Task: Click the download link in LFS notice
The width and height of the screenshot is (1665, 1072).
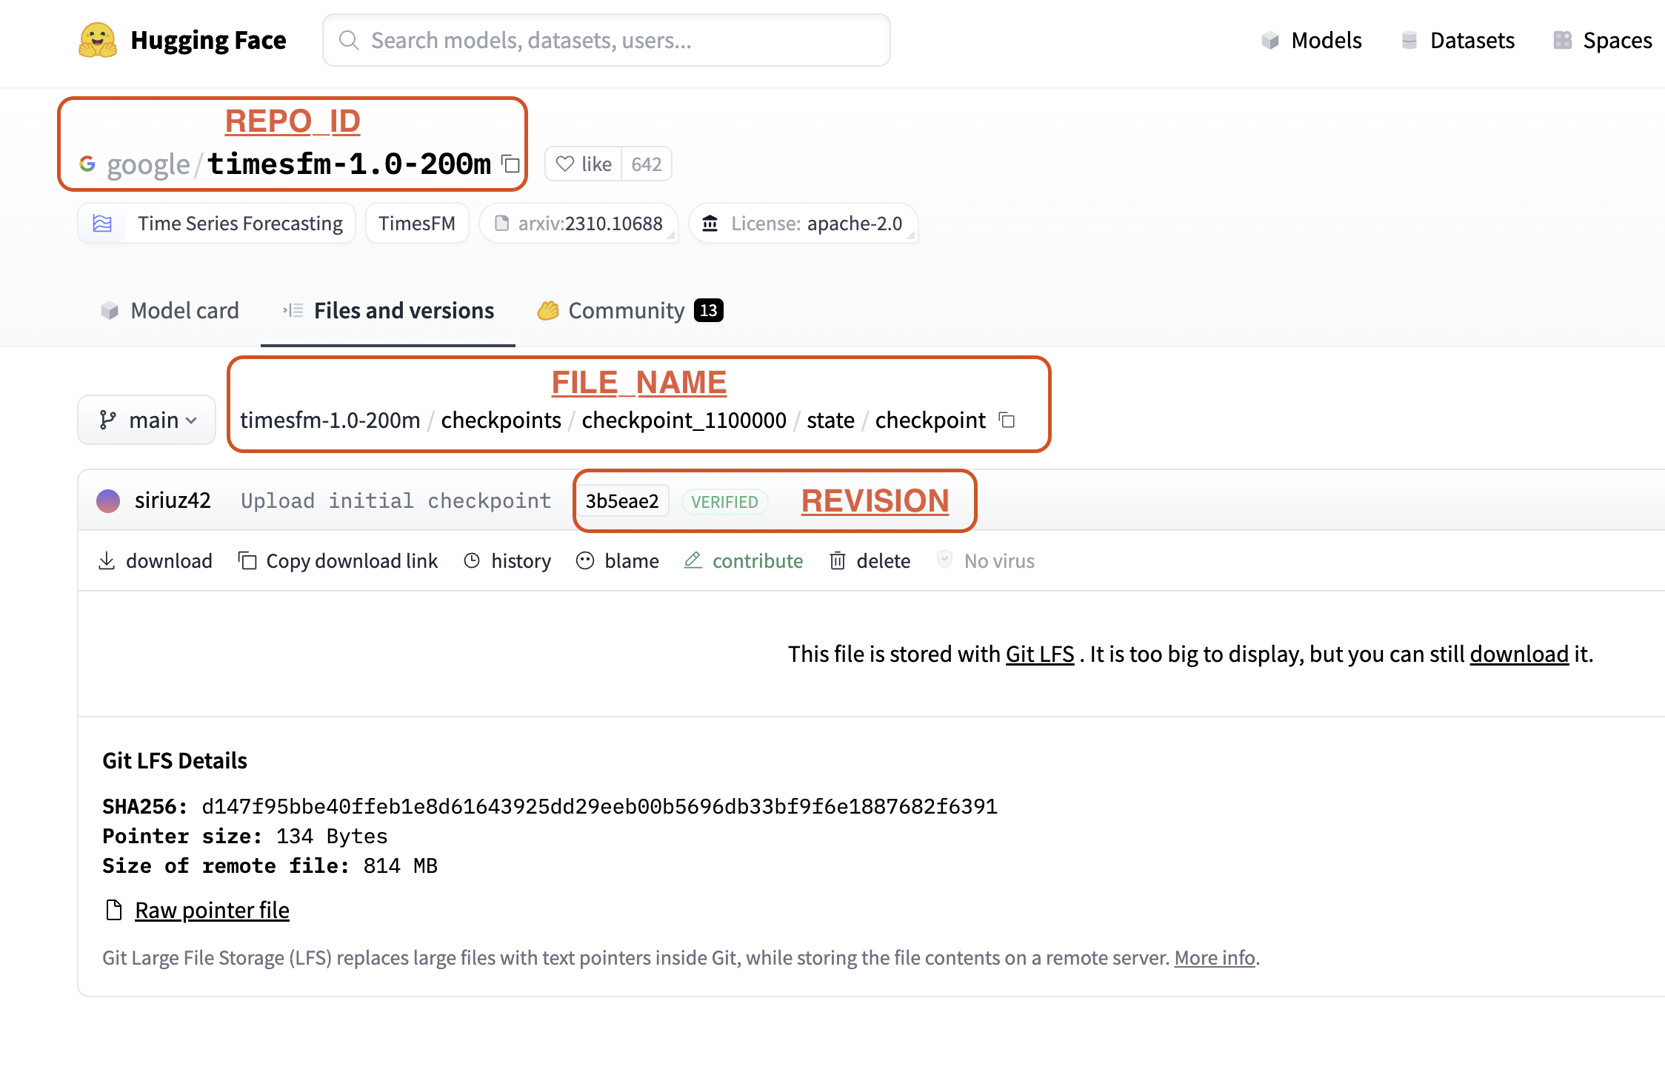Action: point(1519,654)
